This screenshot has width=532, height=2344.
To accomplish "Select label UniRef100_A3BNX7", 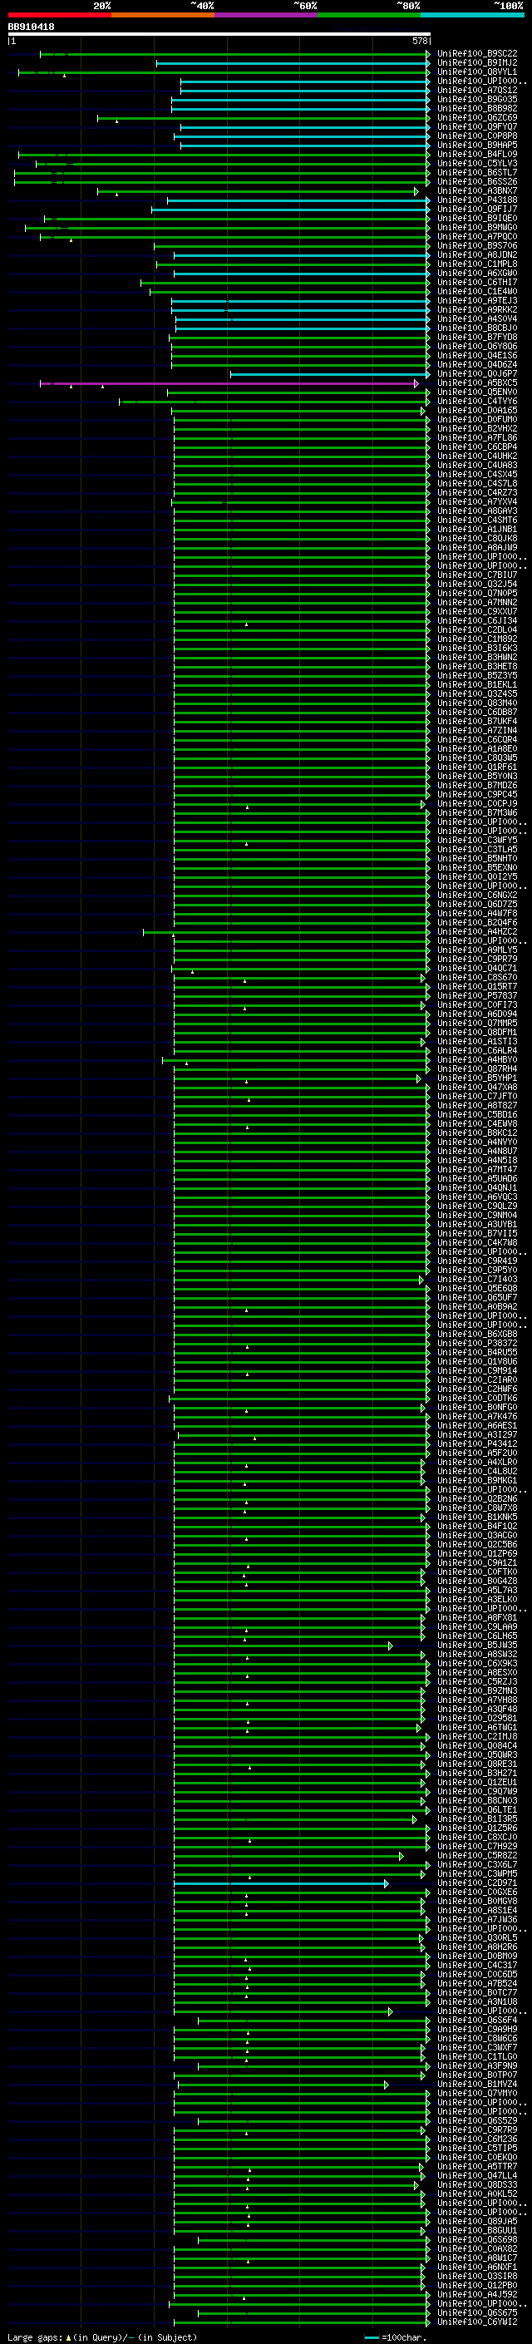I will pyautogui.click(x=476, y=191).
